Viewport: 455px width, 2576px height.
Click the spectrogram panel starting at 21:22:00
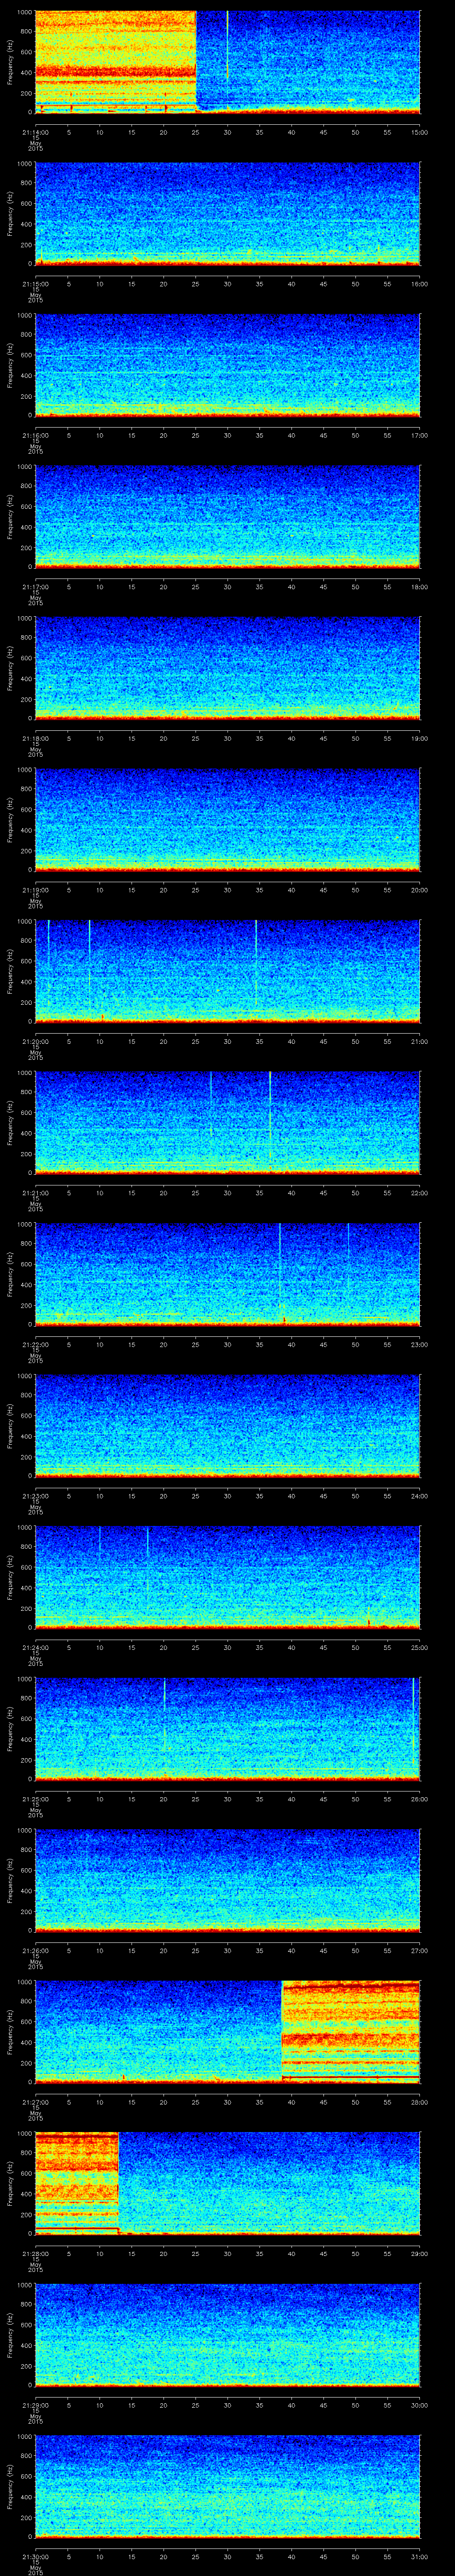pyautogui.click(x=227, y=1274)
